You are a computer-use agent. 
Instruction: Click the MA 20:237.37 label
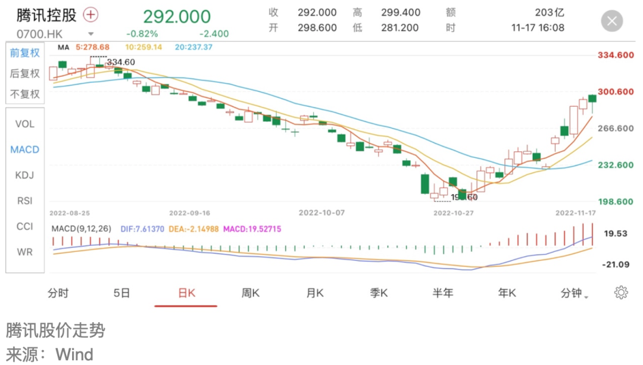tap(193, 47)
